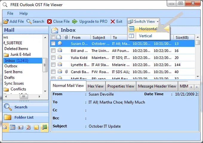Click the paperclip attachment icon in Candi Ba... row
Screen dimensions: 203x143
(66, 71)
